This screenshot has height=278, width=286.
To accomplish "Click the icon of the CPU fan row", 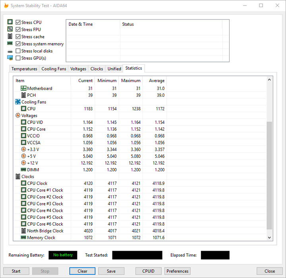I will tap(23, 109).
